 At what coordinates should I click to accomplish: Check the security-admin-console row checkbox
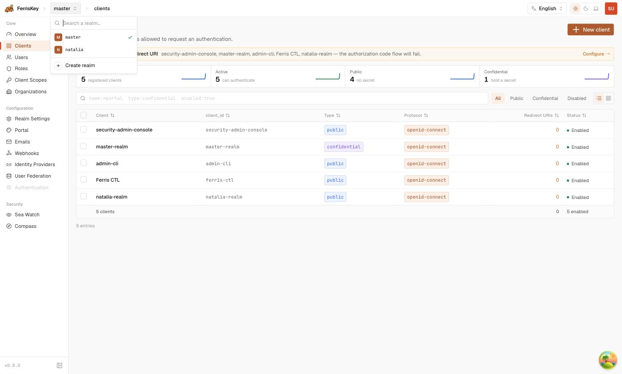pos(84,129)
